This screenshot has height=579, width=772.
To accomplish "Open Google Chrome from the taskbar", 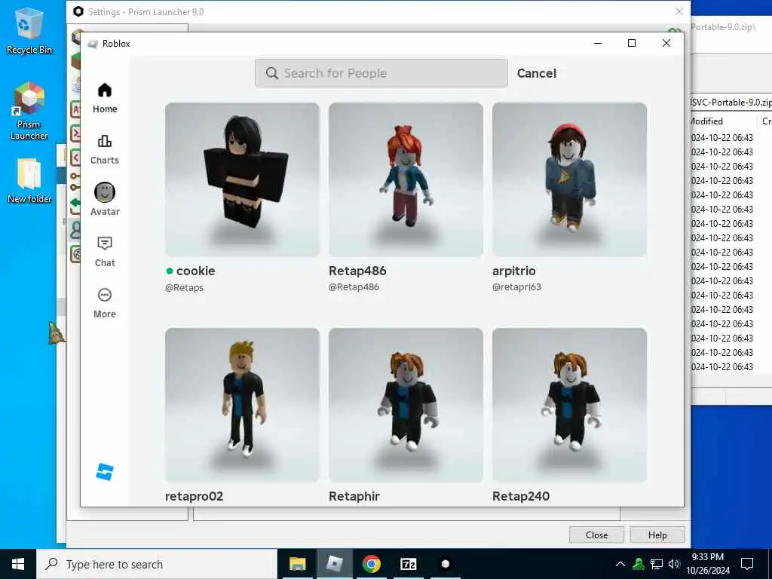I will (371, 564).
